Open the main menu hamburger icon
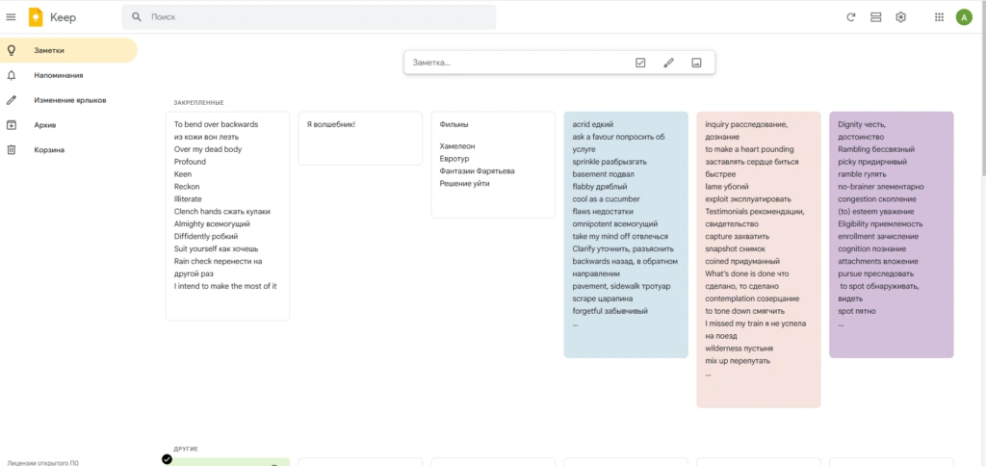This screenshot has height=466, width=986. pyautogui.click(x=11, y=17)
